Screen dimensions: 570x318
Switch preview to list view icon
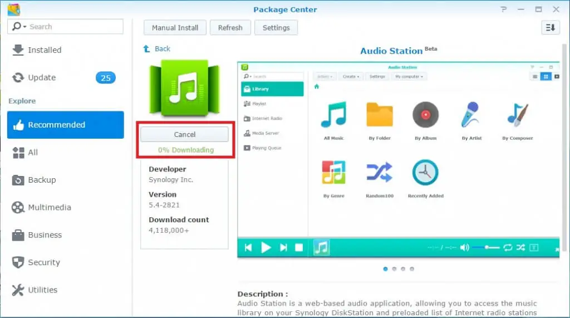[535, 77]
